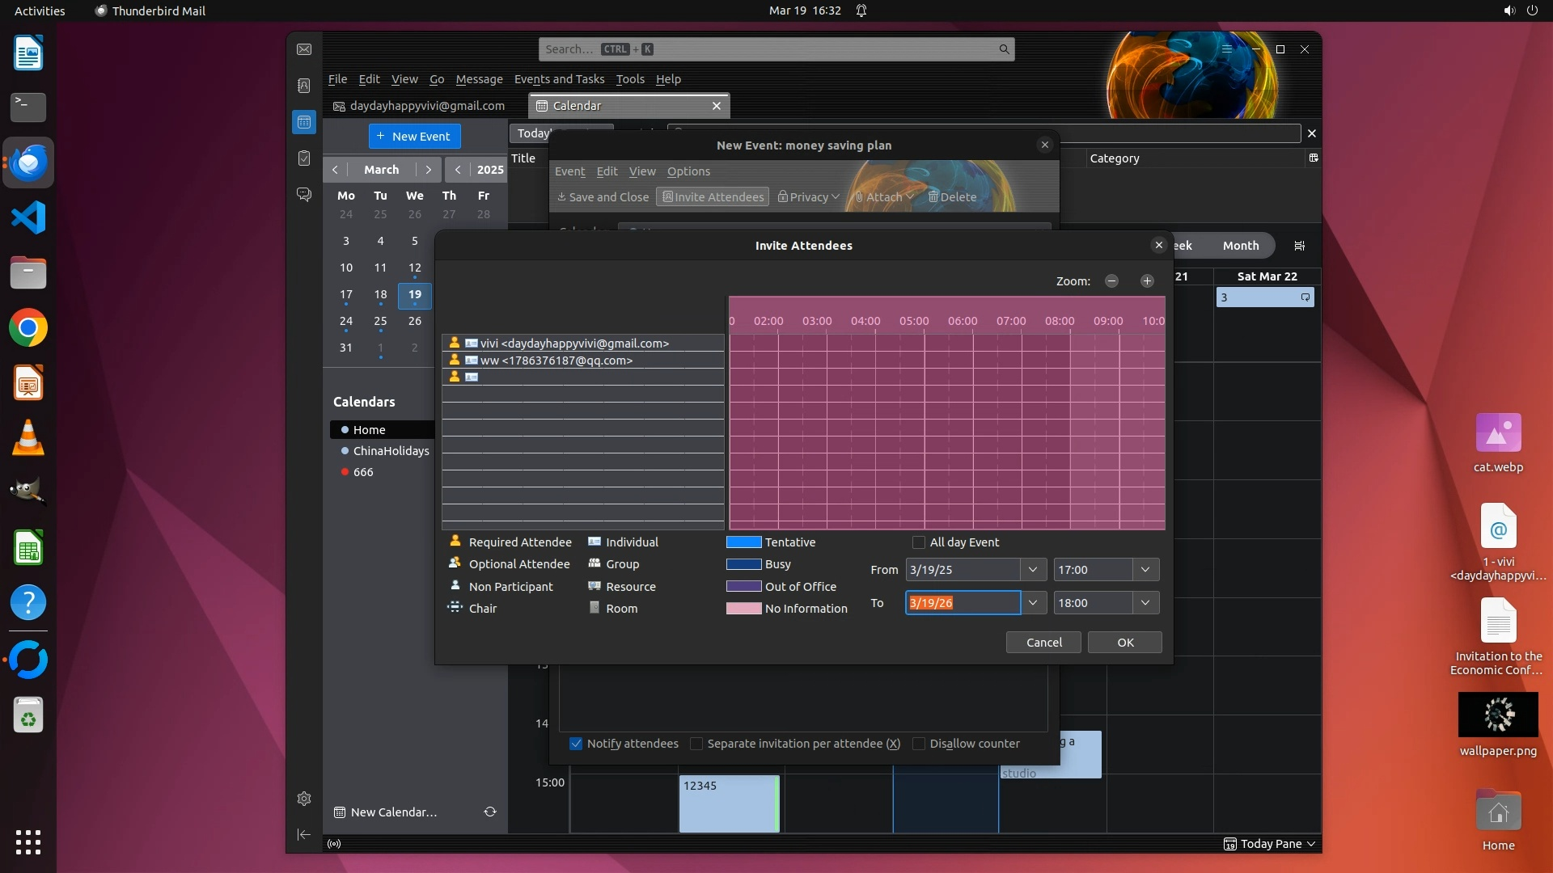
Task: Open the Tasks sidebar icon
Action: [304, 158]
